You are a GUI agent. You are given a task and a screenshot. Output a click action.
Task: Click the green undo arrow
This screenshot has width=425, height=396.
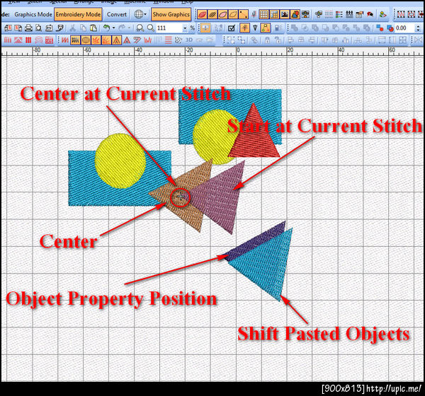click(107, 28)
